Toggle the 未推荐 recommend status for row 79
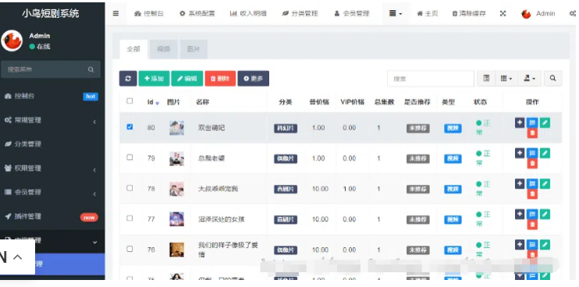The height and width of the screenshot is (287, 579). (x=417, y=158)
